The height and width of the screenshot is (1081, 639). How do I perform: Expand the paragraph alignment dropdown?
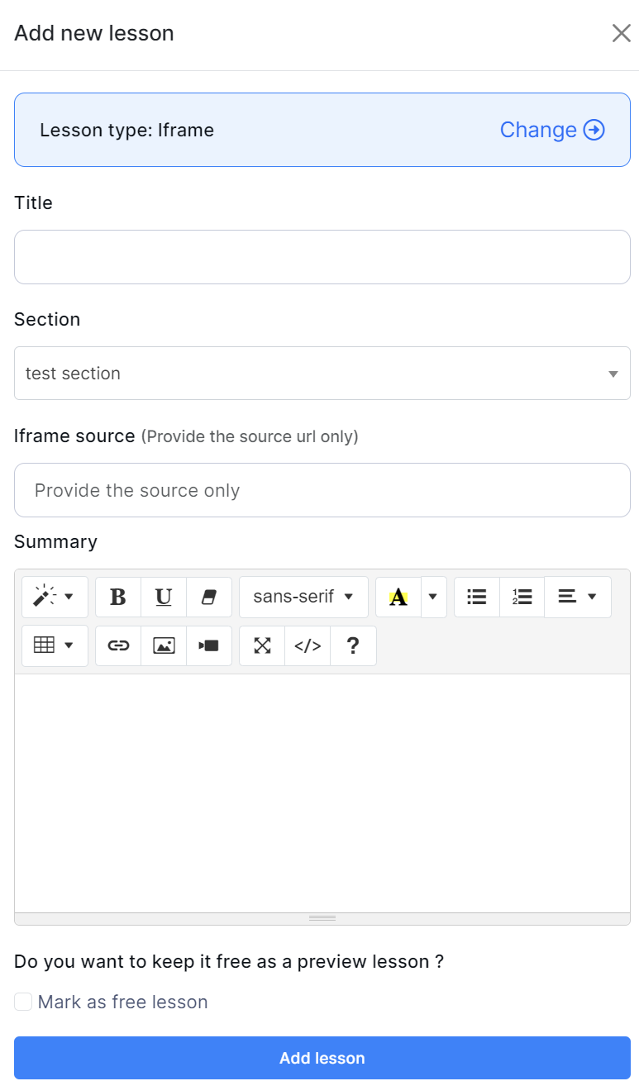pyautogui.click(x=577, y=597)
